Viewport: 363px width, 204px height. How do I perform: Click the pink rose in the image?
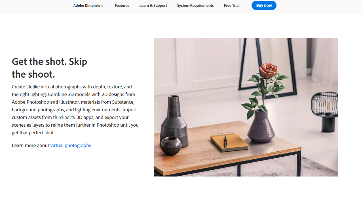[x=269, y=70]
